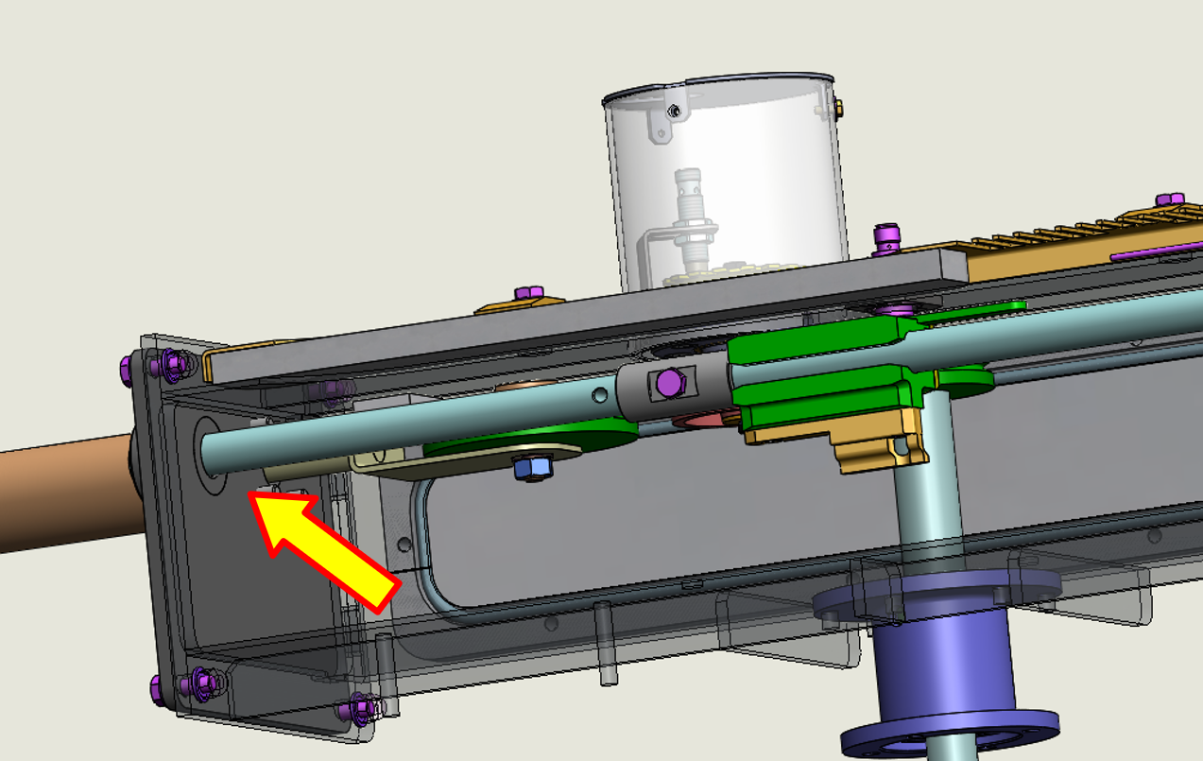Click the purple bolt in the gray shaft coupler

[x=669, y=383]
